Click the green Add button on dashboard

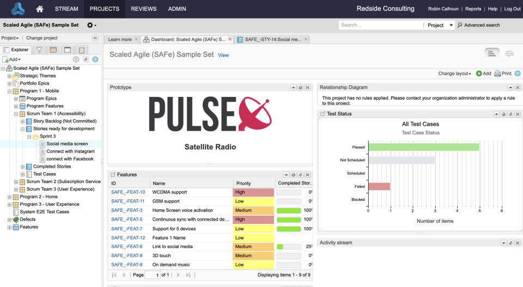click(x=483, y=74)
